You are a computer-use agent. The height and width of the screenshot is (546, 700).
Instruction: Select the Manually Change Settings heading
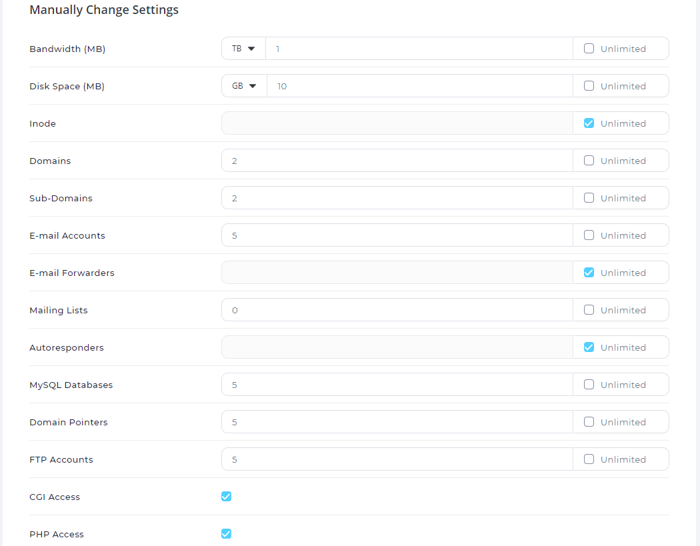pyautogui.click(x=104, y=10)
